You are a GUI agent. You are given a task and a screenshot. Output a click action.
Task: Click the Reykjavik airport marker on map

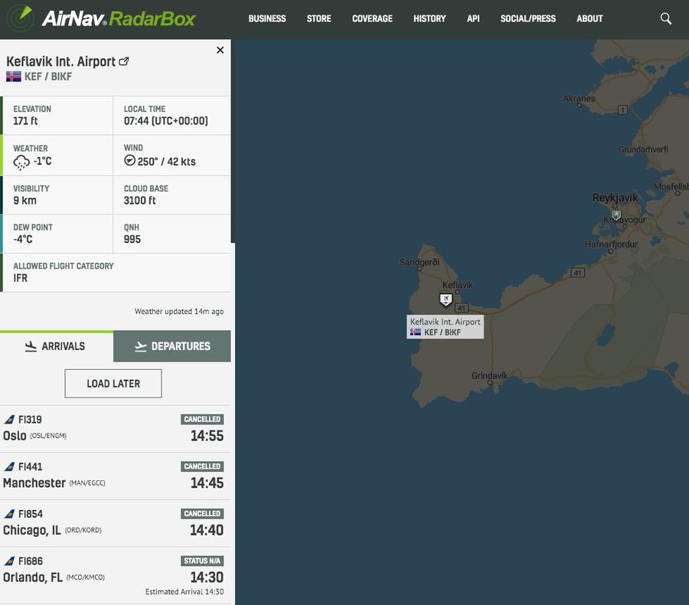pos(616,215)
